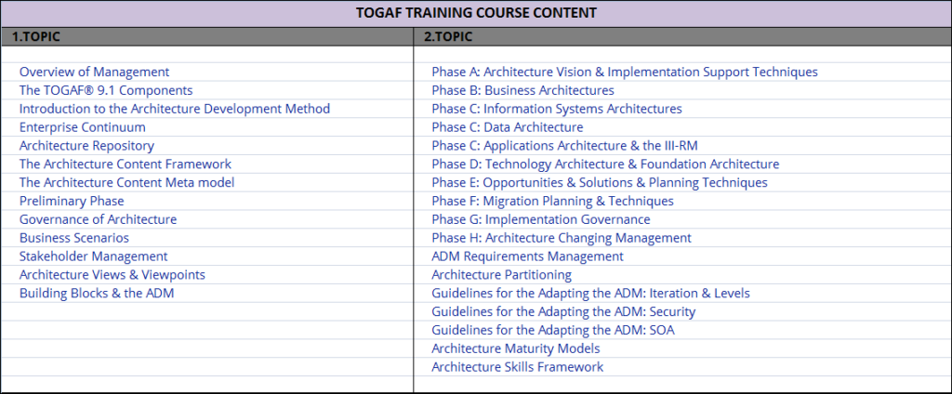Open the Enterprise Continuum topic
This screenshot has width=952, height=394.
[x=83, y=127]
